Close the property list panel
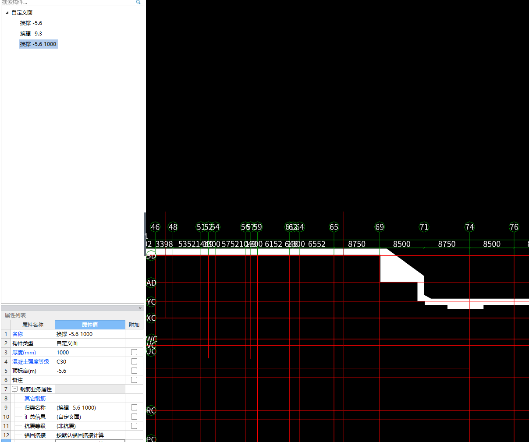The height and width of the screenshot is (442, 529). pyautogui.click(x=140, y=308)
